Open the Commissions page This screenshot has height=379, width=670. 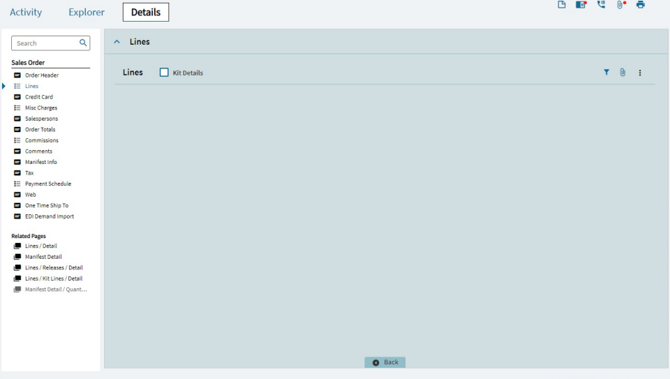pyautogui.click(x=42, y=140)
